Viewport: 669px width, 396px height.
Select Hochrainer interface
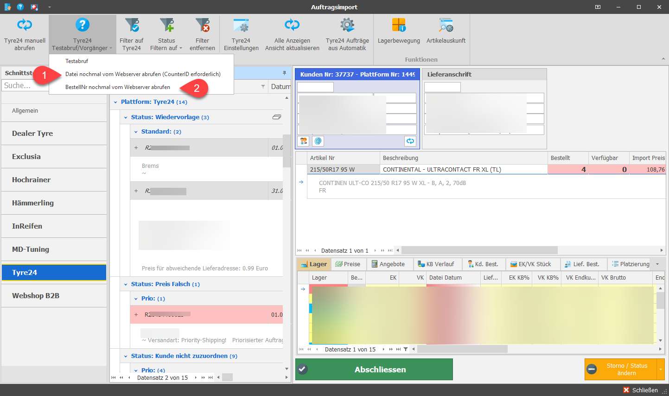54,180
